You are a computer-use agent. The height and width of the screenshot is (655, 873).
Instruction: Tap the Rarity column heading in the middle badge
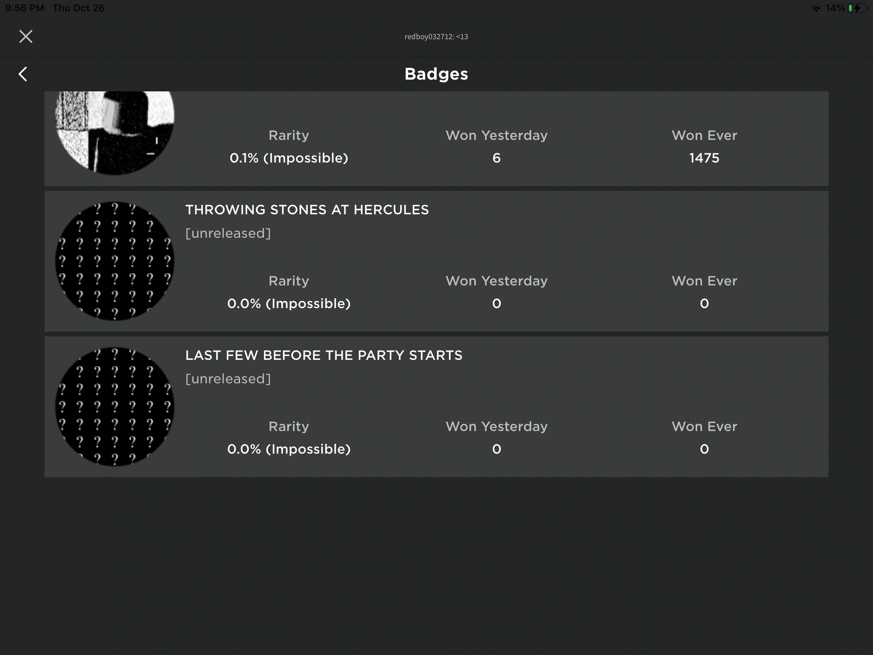pyautogui.click(x=289, y=281)
